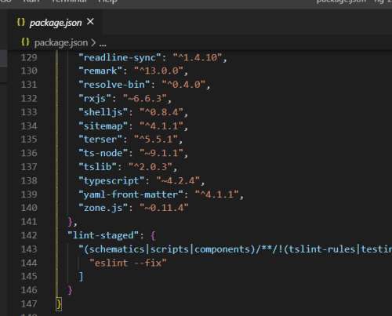This screenshot has height=316, width=392.
Task: Click the "ts-node" dependency key
Action: click(x=103, y=153)
